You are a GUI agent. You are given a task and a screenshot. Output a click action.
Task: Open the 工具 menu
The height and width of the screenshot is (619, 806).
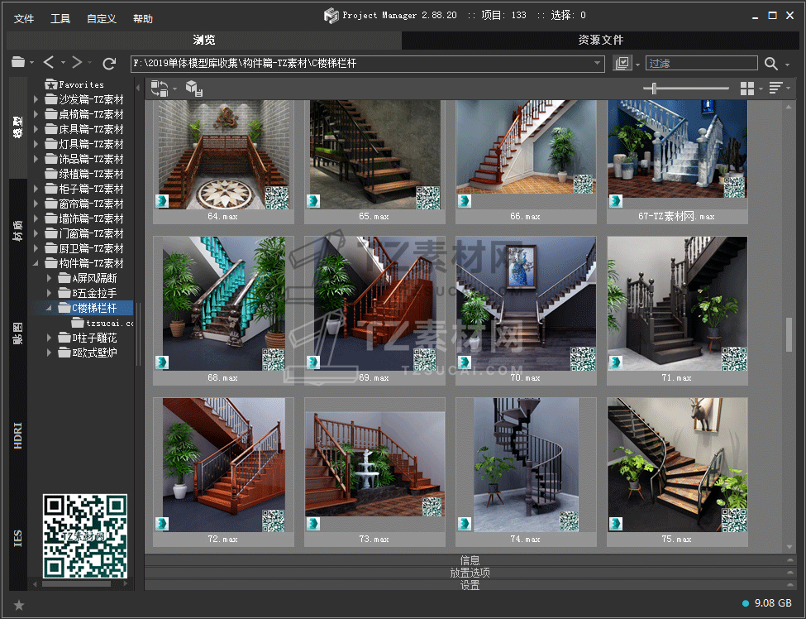(60, 19)
